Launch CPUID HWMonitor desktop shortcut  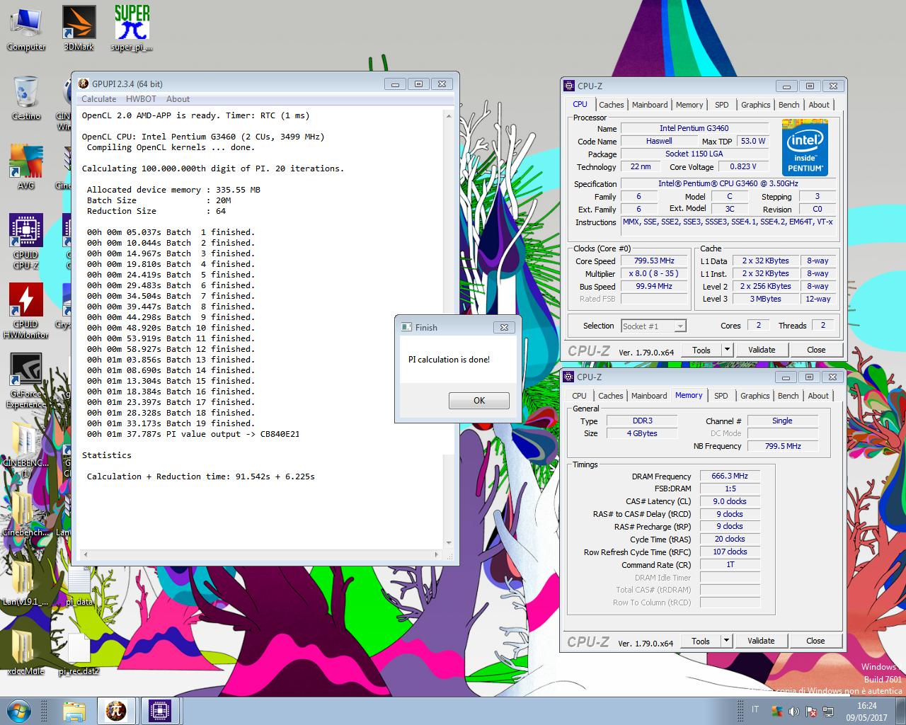click(x=26, y=311)
